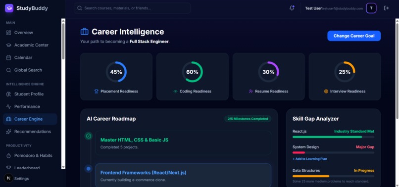Click Solve 25 more medium problems text
399x187 pixels.
331,182
